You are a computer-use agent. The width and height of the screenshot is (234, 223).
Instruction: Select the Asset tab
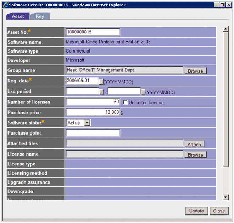[18, 16]
